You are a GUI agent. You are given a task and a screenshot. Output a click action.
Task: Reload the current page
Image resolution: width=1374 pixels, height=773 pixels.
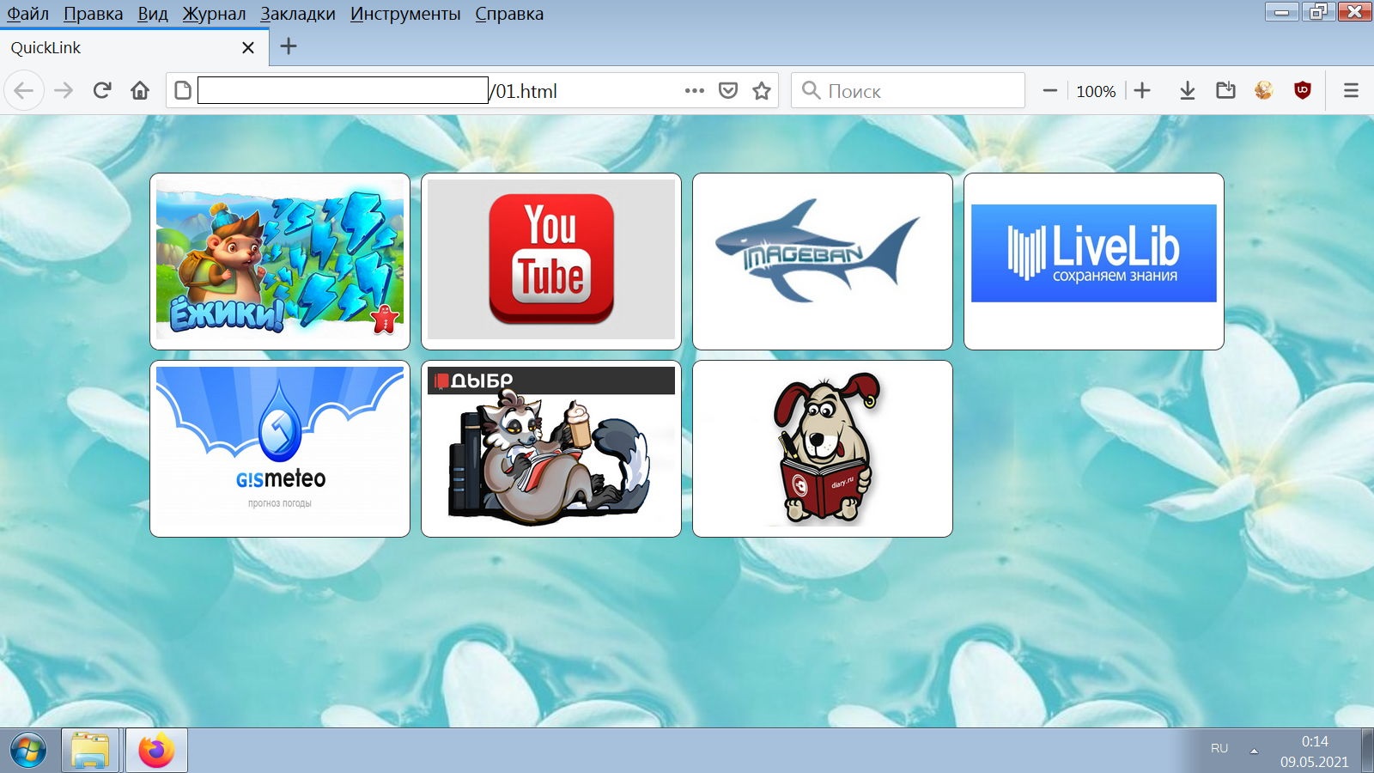(102, 90)
